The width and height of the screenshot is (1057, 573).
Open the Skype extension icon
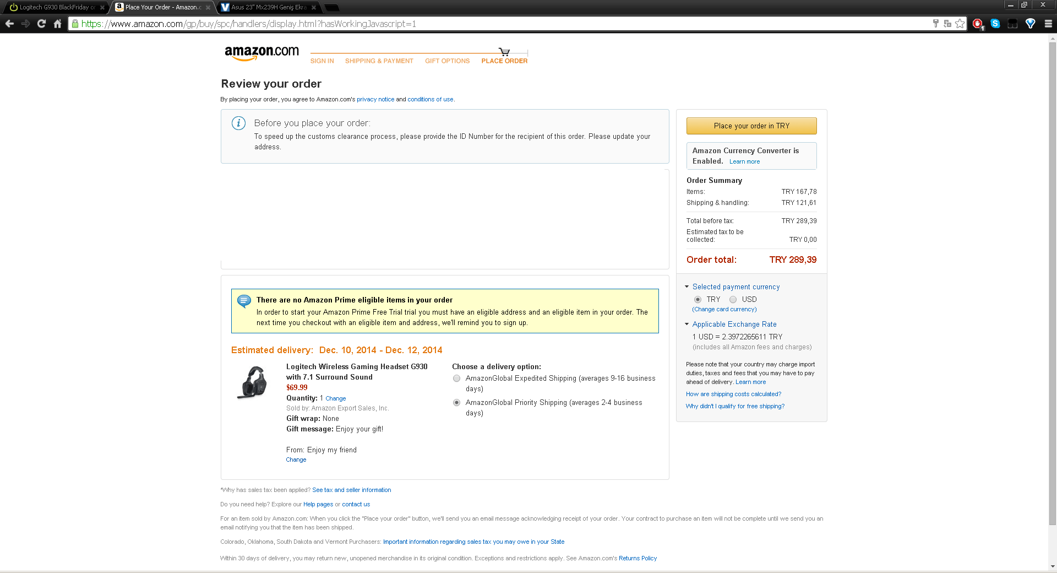tap(995, 23)
